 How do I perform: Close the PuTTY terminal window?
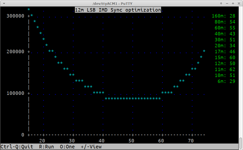click(239, 3)
